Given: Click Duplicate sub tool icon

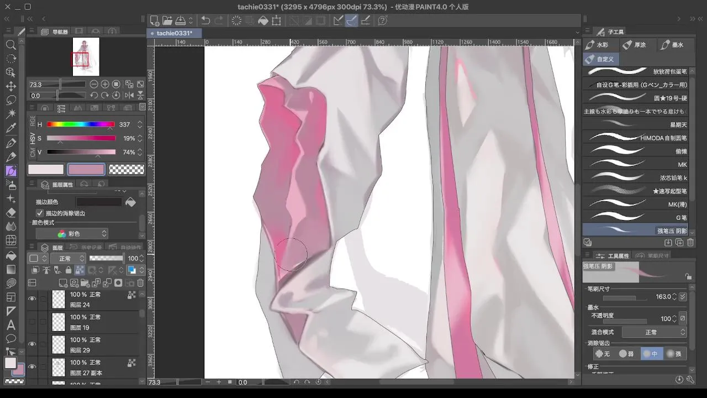Looking at the screenshot, I should tap(679, 242).
